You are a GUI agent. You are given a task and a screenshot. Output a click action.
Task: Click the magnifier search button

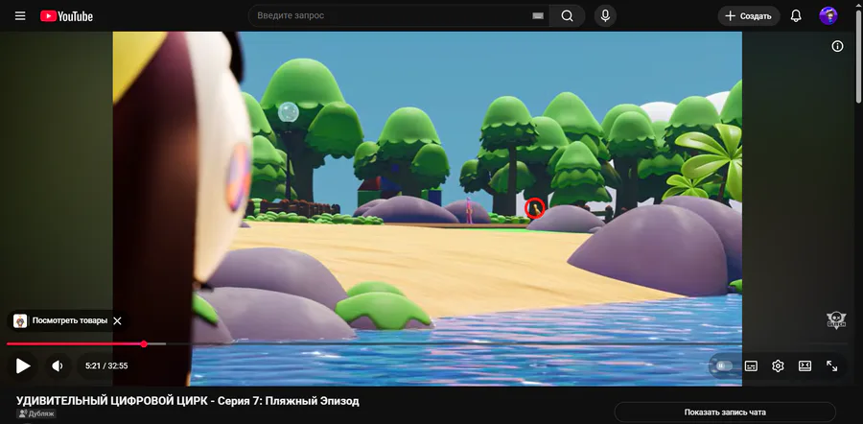pyautogui.click(x=568, y=16)
